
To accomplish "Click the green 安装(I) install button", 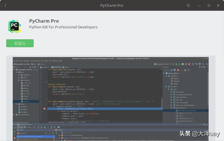I will coord(20,43).
